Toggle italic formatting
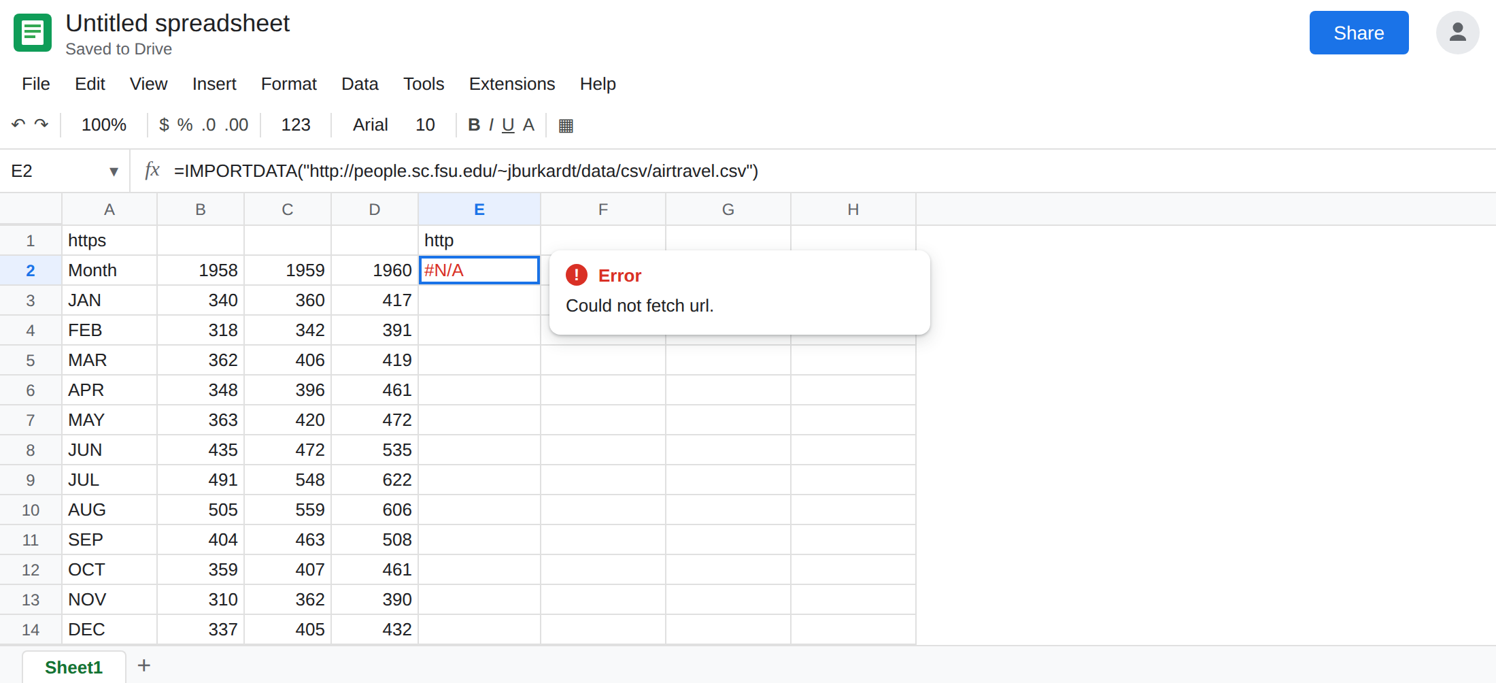The image size is (1496, 683). coord(491,125)
